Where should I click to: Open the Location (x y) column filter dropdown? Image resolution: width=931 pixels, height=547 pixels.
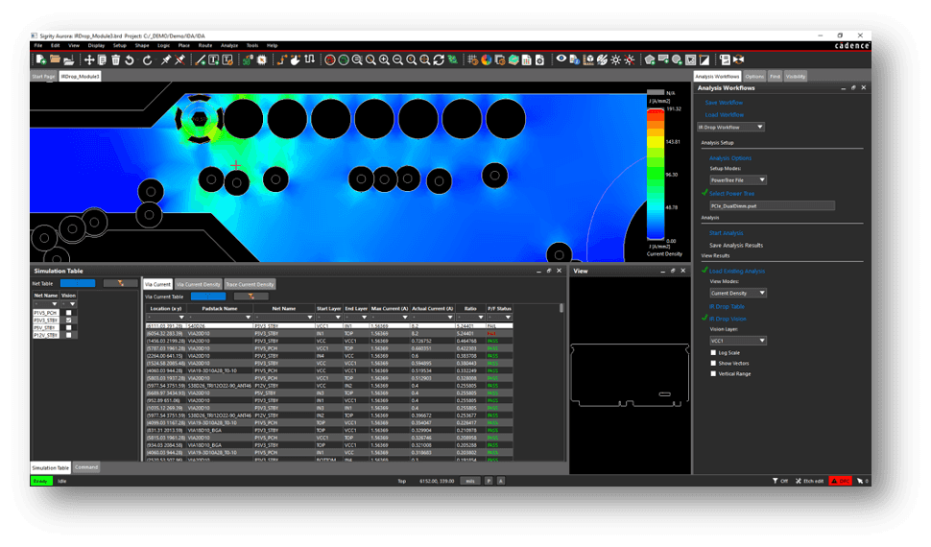click(166, 317)
